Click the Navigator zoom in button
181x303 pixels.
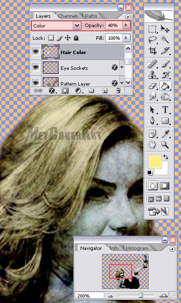coord(163,296)
